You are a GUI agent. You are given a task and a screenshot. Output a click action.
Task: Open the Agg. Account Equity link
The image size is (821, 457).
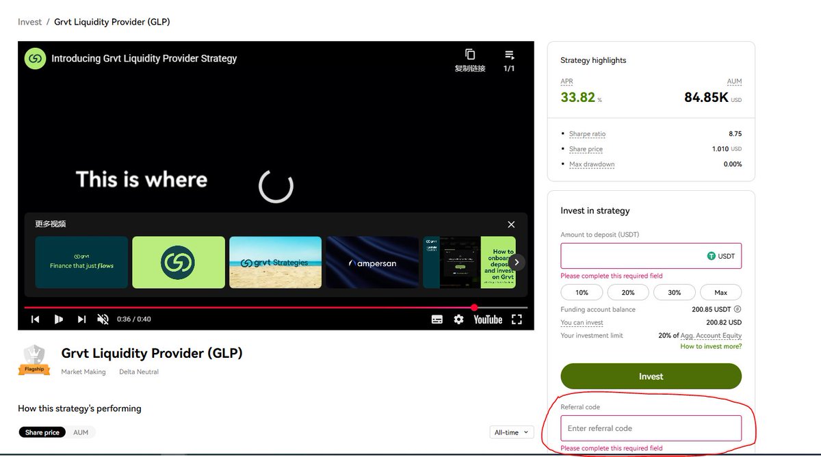pos(711,335)
